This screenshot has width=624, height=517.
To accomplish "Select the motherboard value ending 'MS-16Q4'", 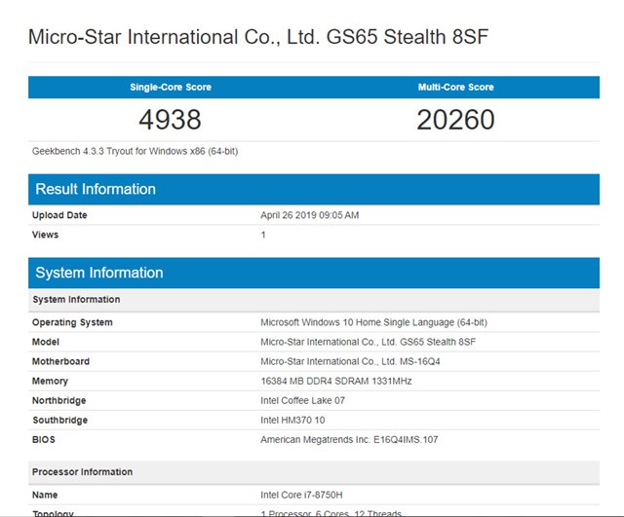I will click(x=350, y=361).
